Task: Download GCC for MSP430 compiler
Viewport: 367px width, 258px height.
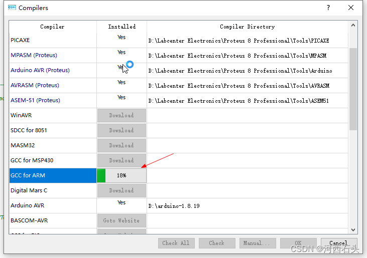Action: pos(121,160)
